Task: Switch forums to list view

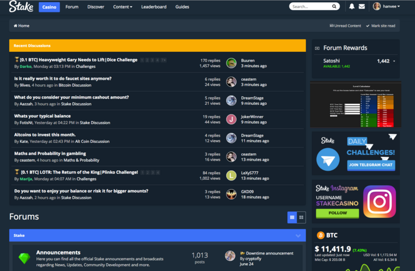Action: tap(292, 217)
